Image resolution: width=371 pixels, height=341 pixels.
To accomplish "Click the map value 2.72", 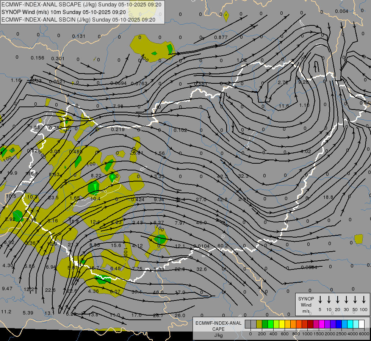I will (283, 82).
